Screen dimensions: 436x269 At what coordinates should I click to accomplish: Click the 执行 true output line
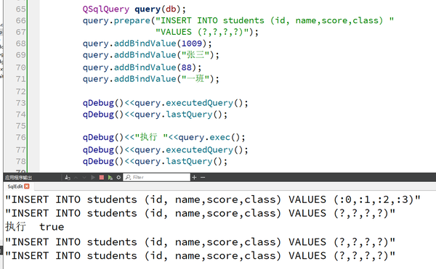click(x=35, y=227)
